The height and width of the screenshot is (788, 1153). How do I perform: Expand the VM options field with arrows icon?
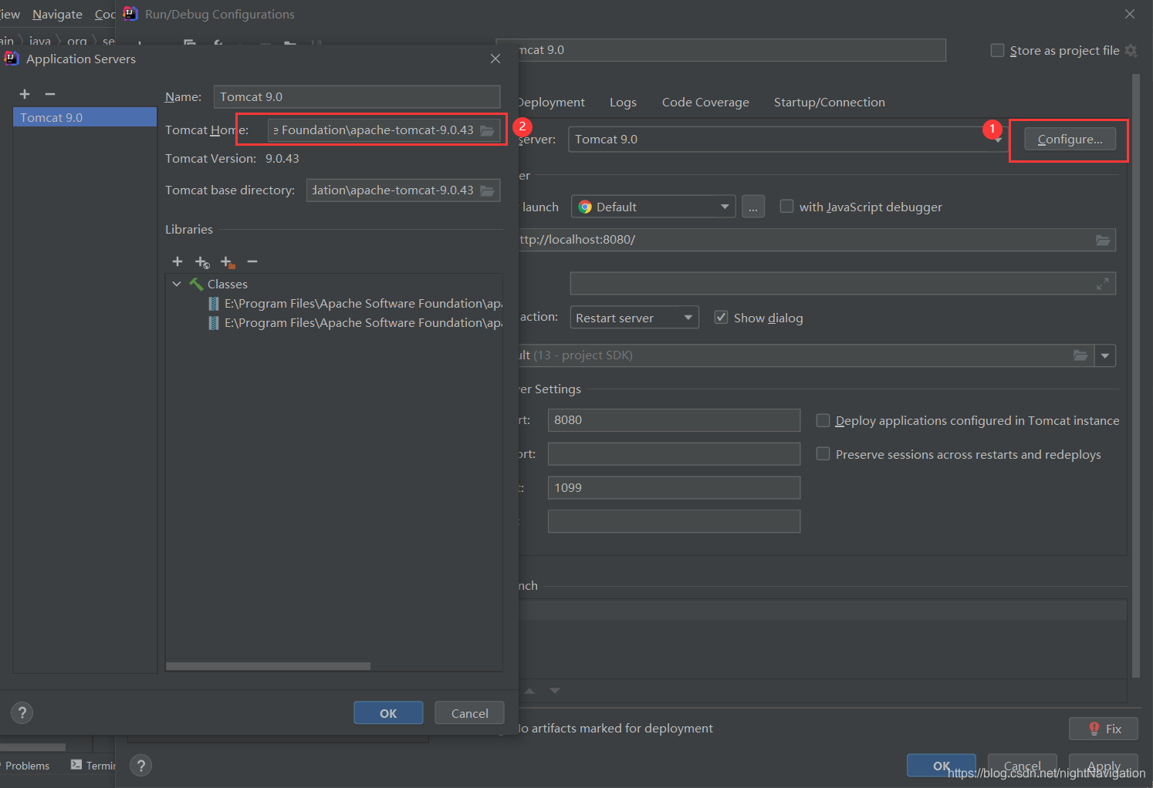(x=1103, y=284)
